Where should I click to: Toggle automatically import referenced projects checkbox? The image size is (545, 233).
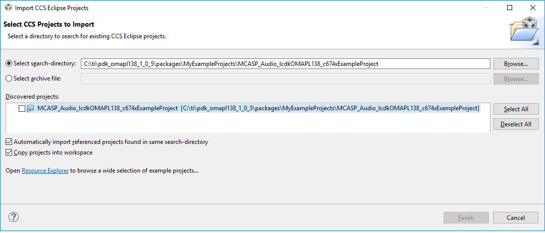9,142
